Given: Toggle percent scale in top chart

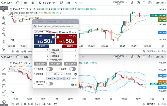Looking at the screenshot, I should pyautogui.click(x=144, y=51).
